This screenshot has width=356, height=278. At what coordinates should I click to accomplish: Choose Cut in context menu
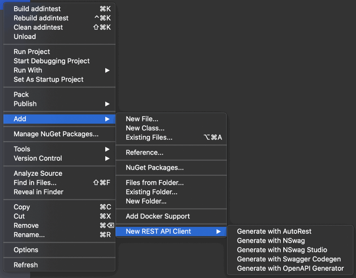pyautogui.click(x=59, y=216)
